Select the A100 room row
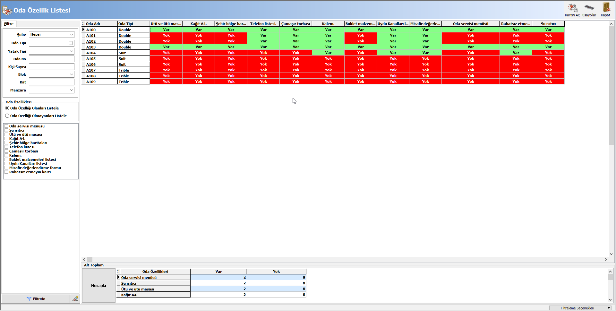 click(x=323, y=30)
